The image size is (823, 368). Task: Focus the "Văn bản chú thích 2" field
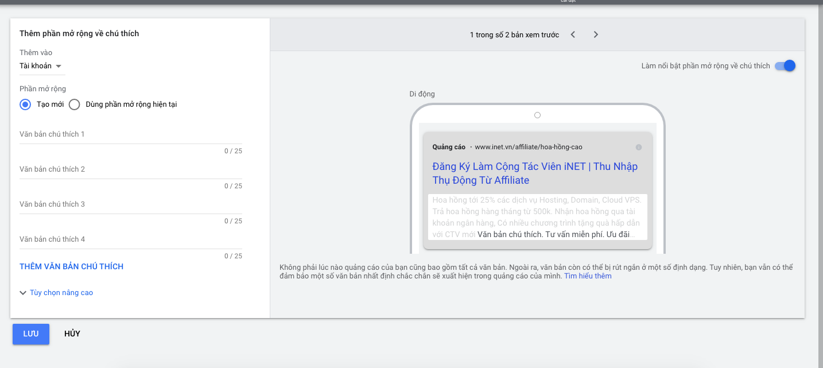[131, 170]
